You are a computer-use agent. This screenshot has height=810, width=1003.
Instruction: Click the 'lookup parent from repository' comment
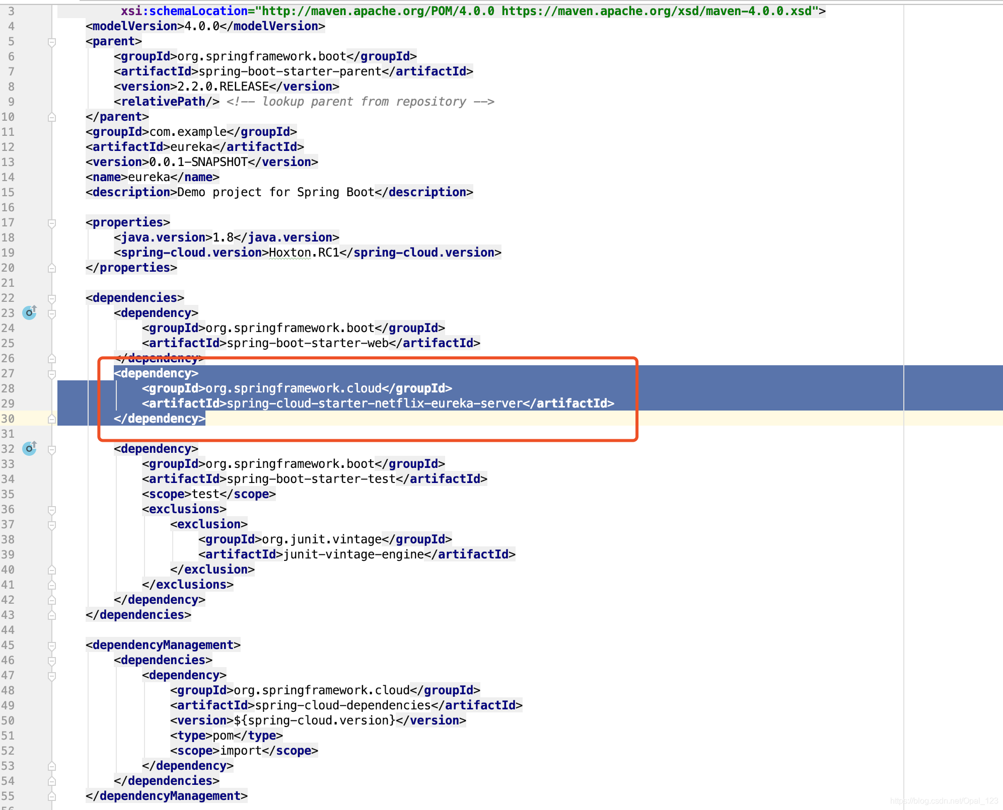pyautogui.click(x=361, y=102)
